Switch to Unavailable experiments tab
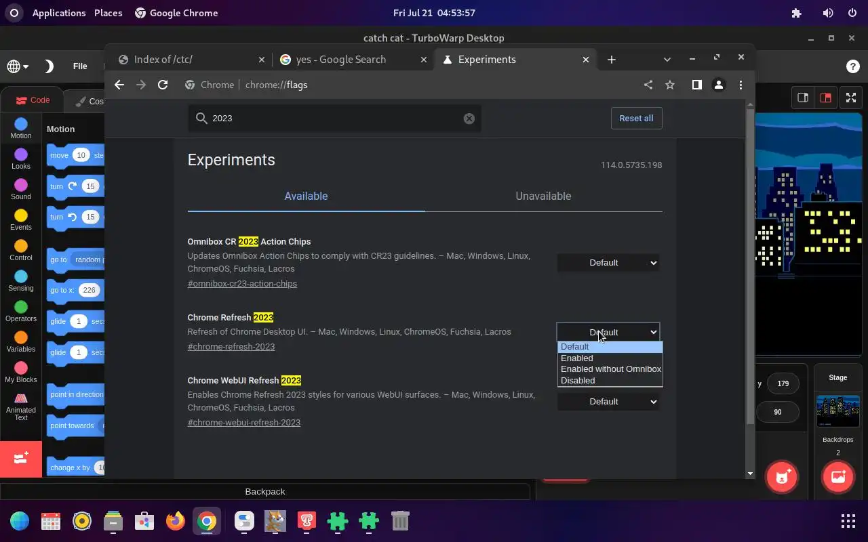Image resolution: width=868 pixels, height=542 pixels. click(543, 196)
